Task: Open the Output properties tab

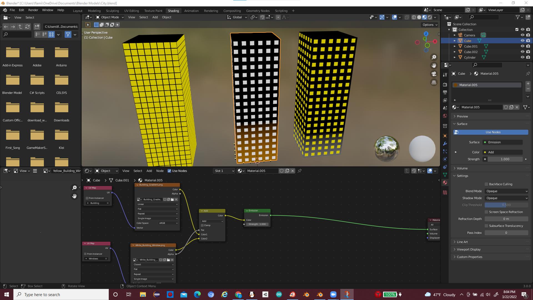Action: click(445, 92)
